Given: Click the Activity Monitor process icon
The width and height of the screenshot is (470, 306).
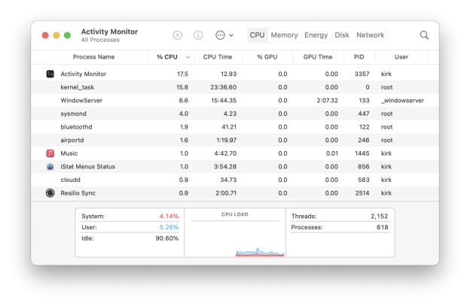Looking at the screenshot, I should coord(50,74).
